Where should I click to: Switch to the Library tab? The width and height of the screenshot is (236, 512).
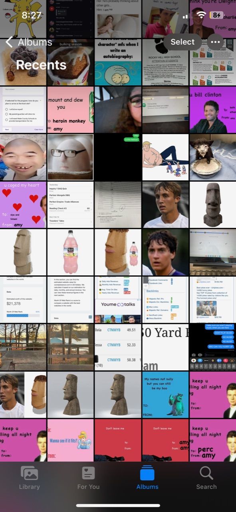pyautogui.click(x=30, y=478)
